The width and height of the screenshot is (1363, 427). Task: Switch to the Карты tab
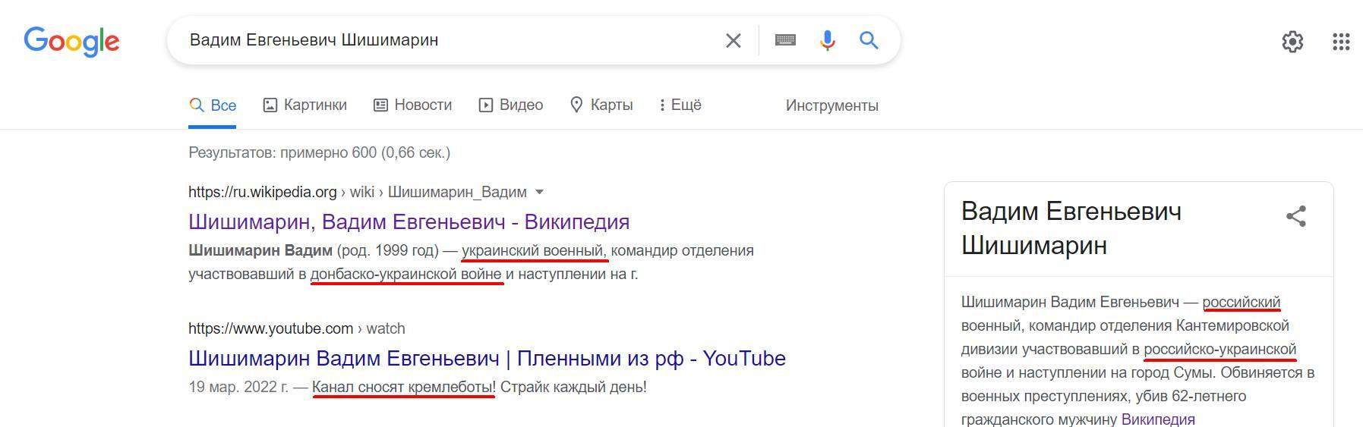pyautogui.click(x=601, y=105)
